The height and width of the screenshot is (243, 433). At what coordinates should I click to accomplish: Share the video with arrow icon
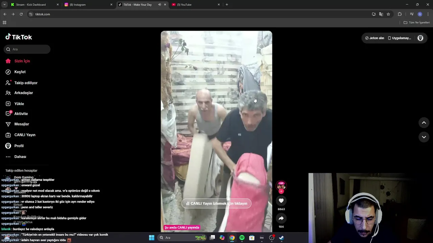[281, 218]
